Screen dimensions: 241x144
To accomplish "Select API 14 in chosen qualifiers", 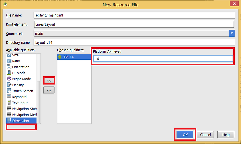I will pyautogui.click(x=74, y=57).
